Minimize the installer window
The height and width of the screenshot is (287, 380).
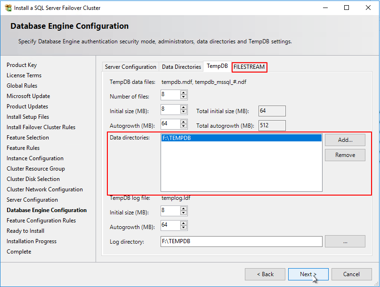[x=325, y=8]
